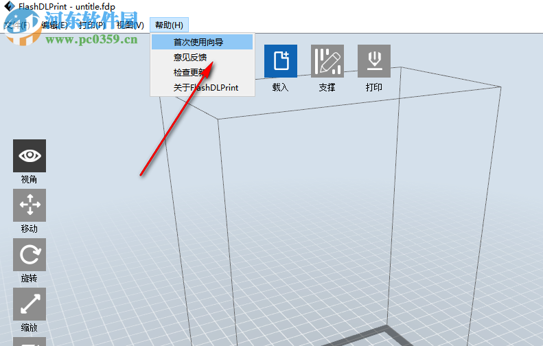Choose 检查更新 check for updates entry
Viewport: 543px width, 346px height.
click(203, 72)
